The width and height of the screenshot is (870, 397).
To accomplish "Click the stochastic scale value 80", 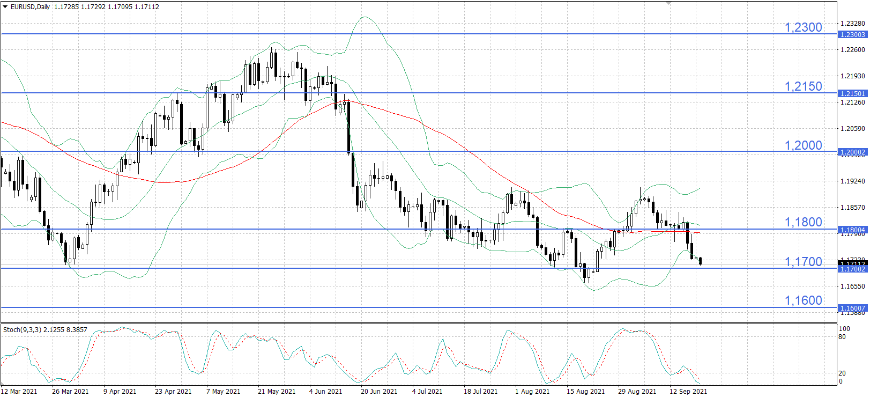I will (x=842, y=337).
